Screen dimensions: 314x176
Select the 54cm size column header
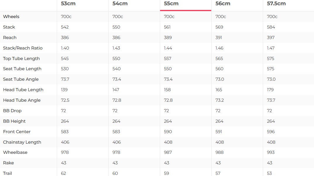coord(120,4)
